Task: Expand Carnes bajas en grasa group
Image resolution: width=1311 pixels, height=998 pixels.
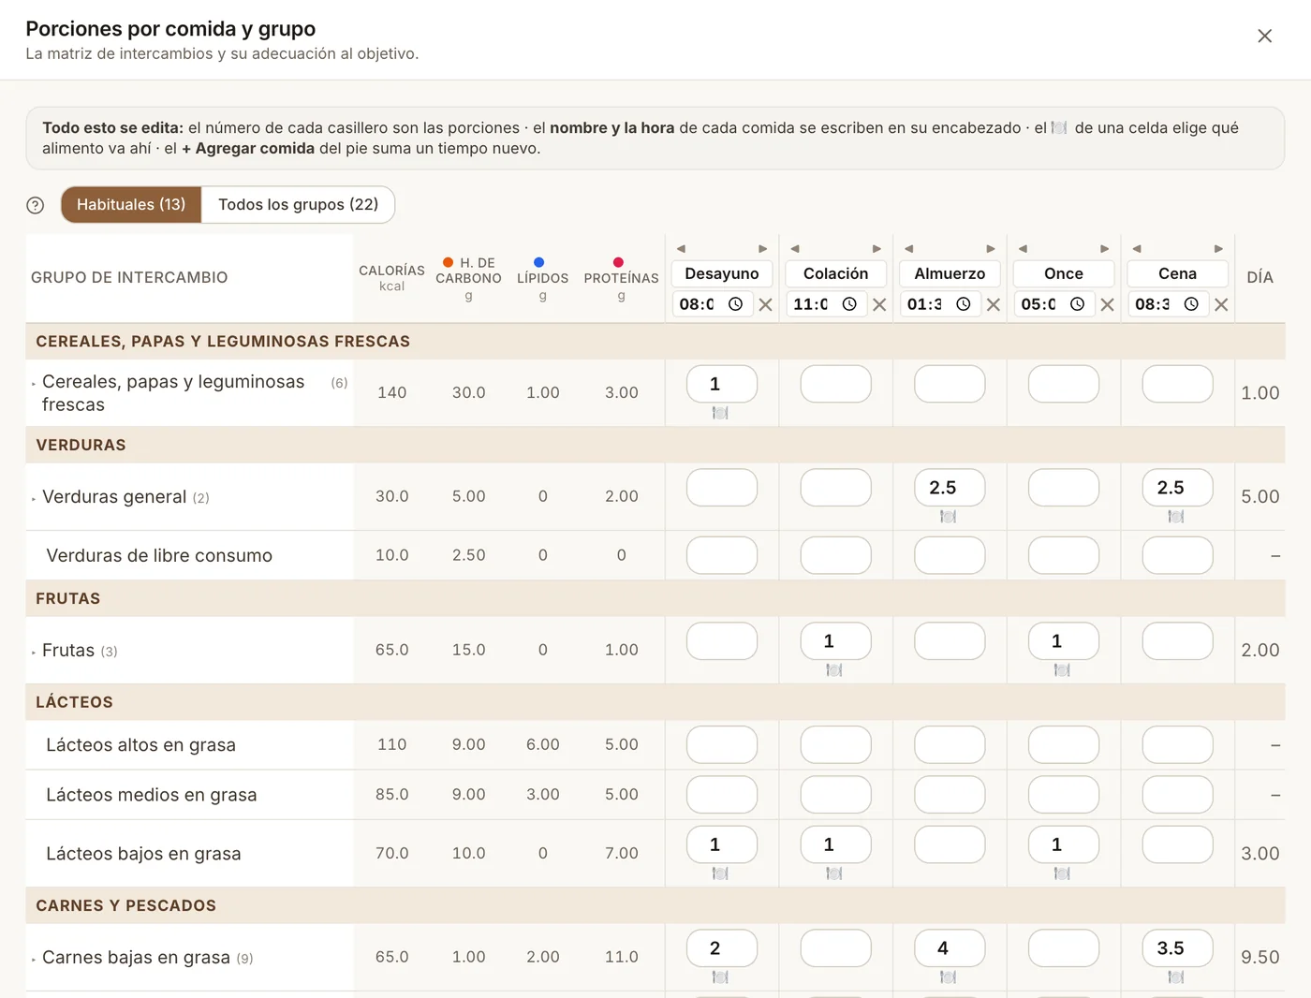Action: (x=34, y=960)
